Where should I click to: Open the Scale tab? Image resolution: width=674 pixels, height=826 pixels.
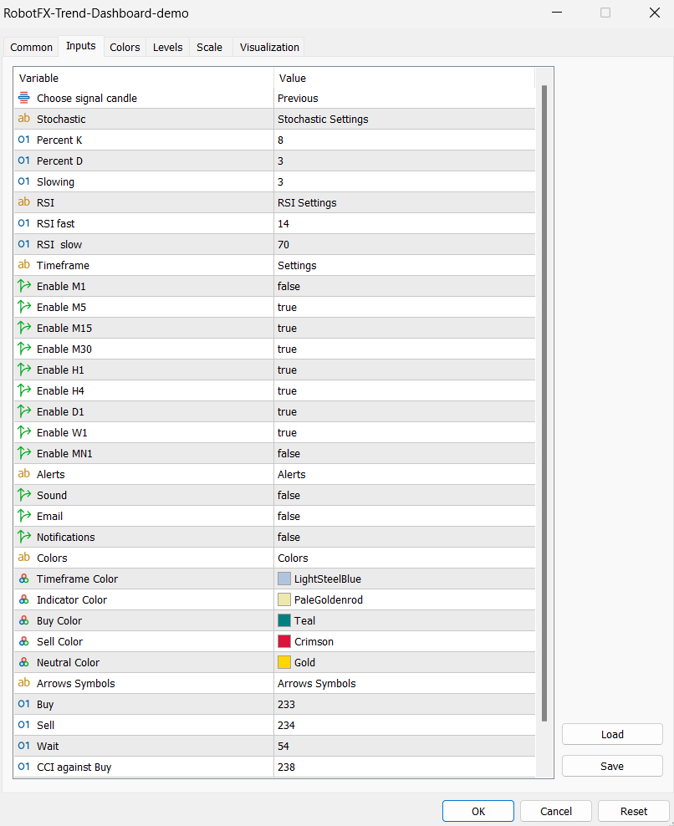(x=209, y=47)
